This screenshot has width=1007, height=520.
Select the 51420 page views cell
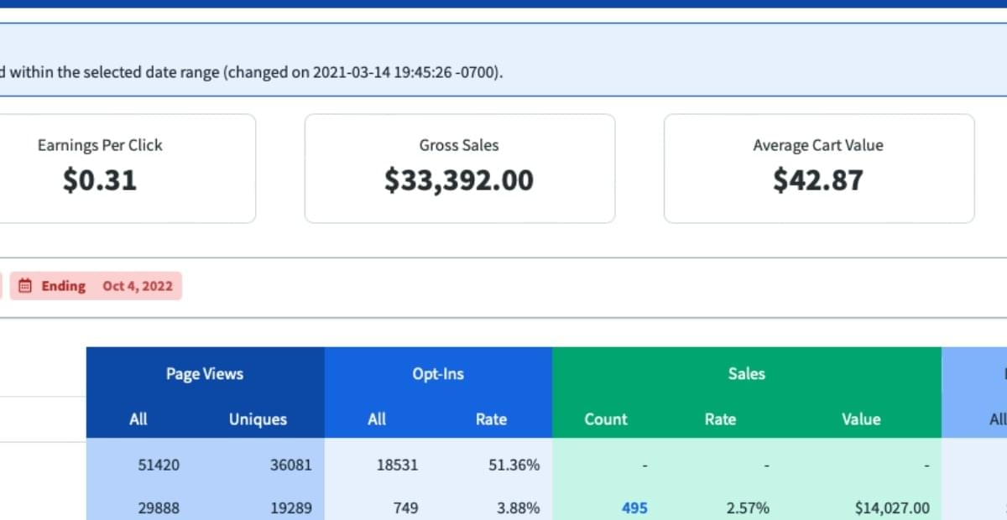(159, 464)
